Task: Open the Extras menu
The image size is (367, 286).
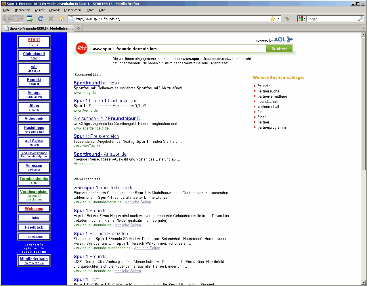Action: tap(90, 10)
